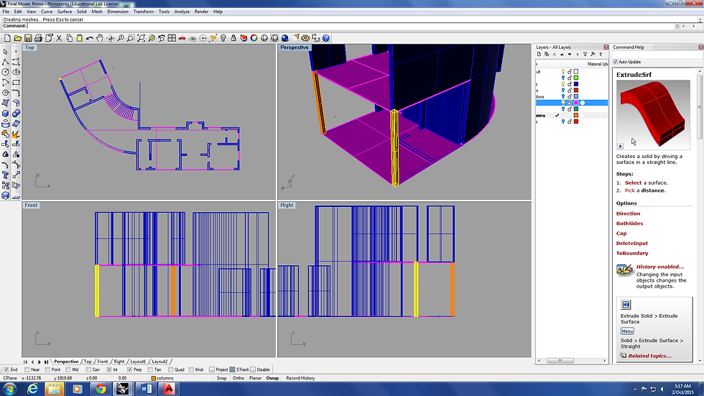Switch to Layout2 tab
Viewport: 704px width, 396px height.
point(159,362)
